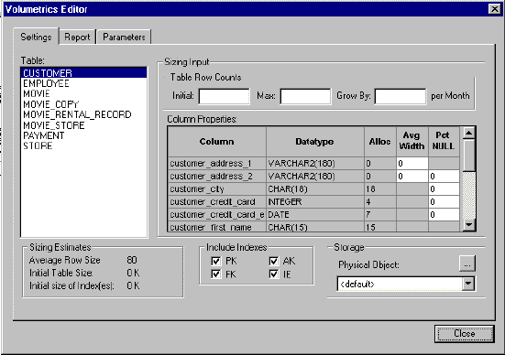Click the column grid scroll down arrow
505x355 pixels.
point(469,224)
